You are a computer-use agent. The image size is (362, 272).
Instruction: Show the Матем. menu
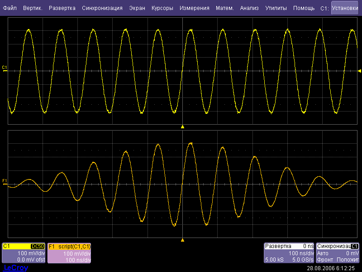[224, 8]
